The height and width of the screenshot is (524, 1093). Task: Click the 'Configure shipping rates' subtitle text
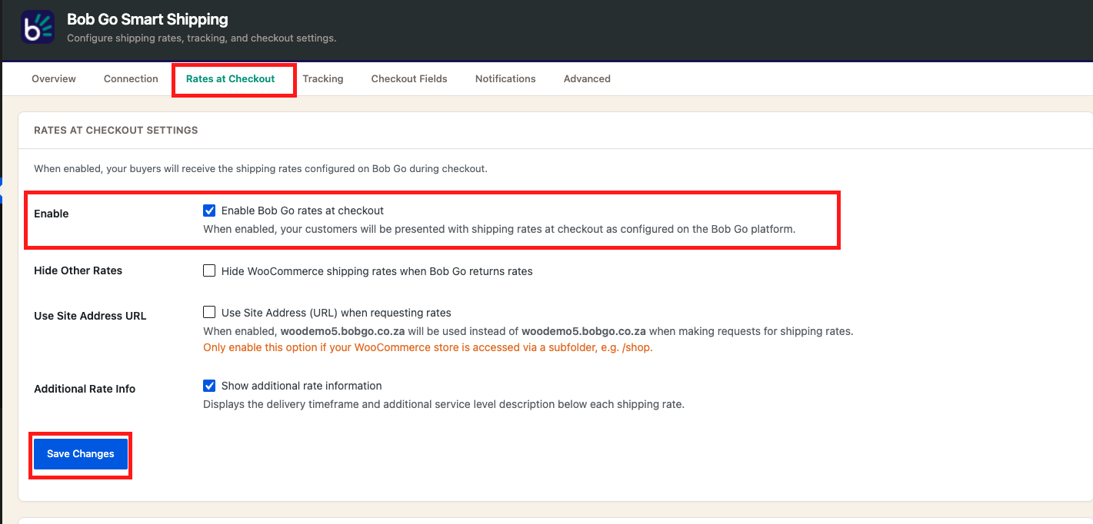(202, 38)
